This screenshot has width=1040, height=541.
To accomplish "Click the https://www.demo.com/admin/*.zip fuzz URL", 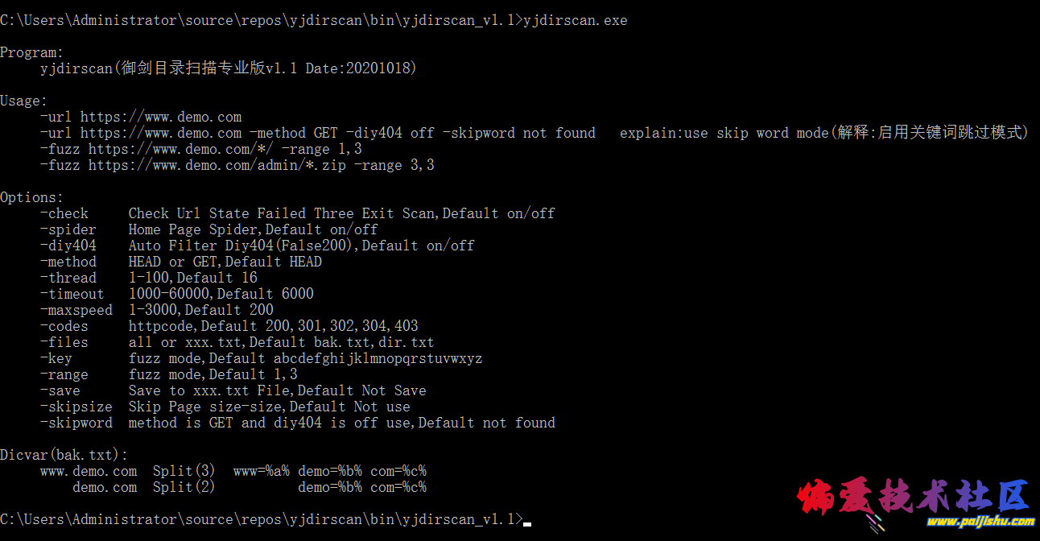I will tap(217, 165).
